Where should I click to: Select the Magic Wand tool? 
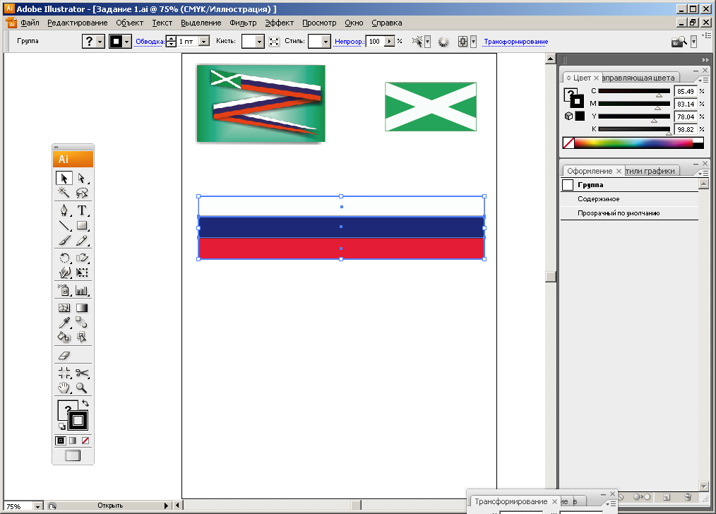64,193
